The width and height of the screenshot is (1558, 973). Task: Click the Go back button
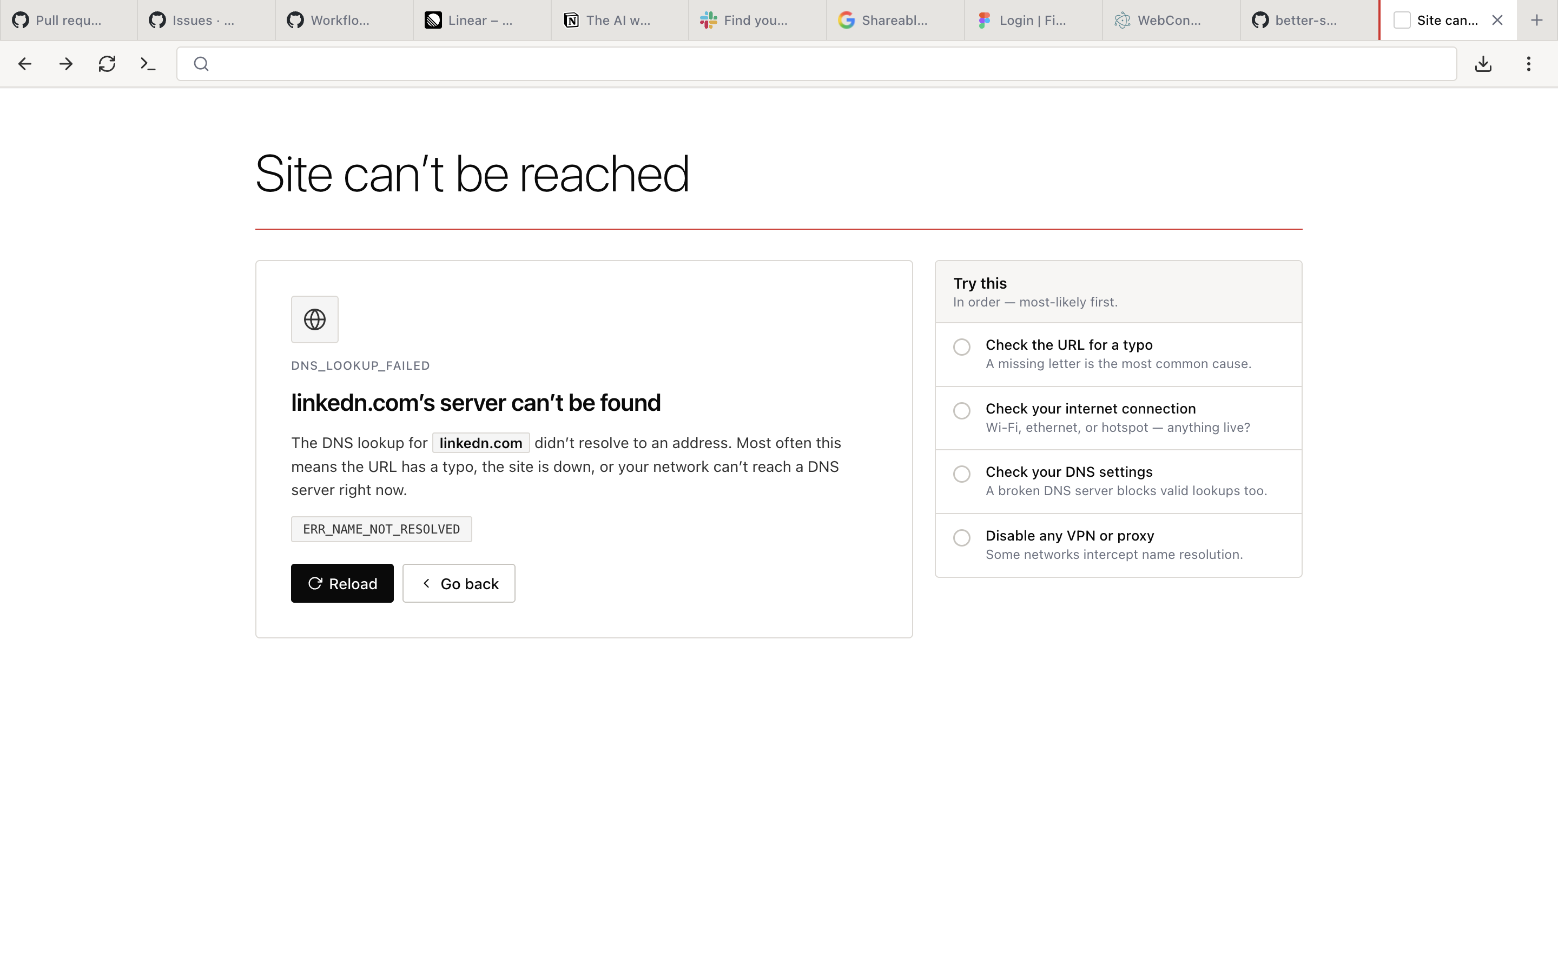coord(459,583)
